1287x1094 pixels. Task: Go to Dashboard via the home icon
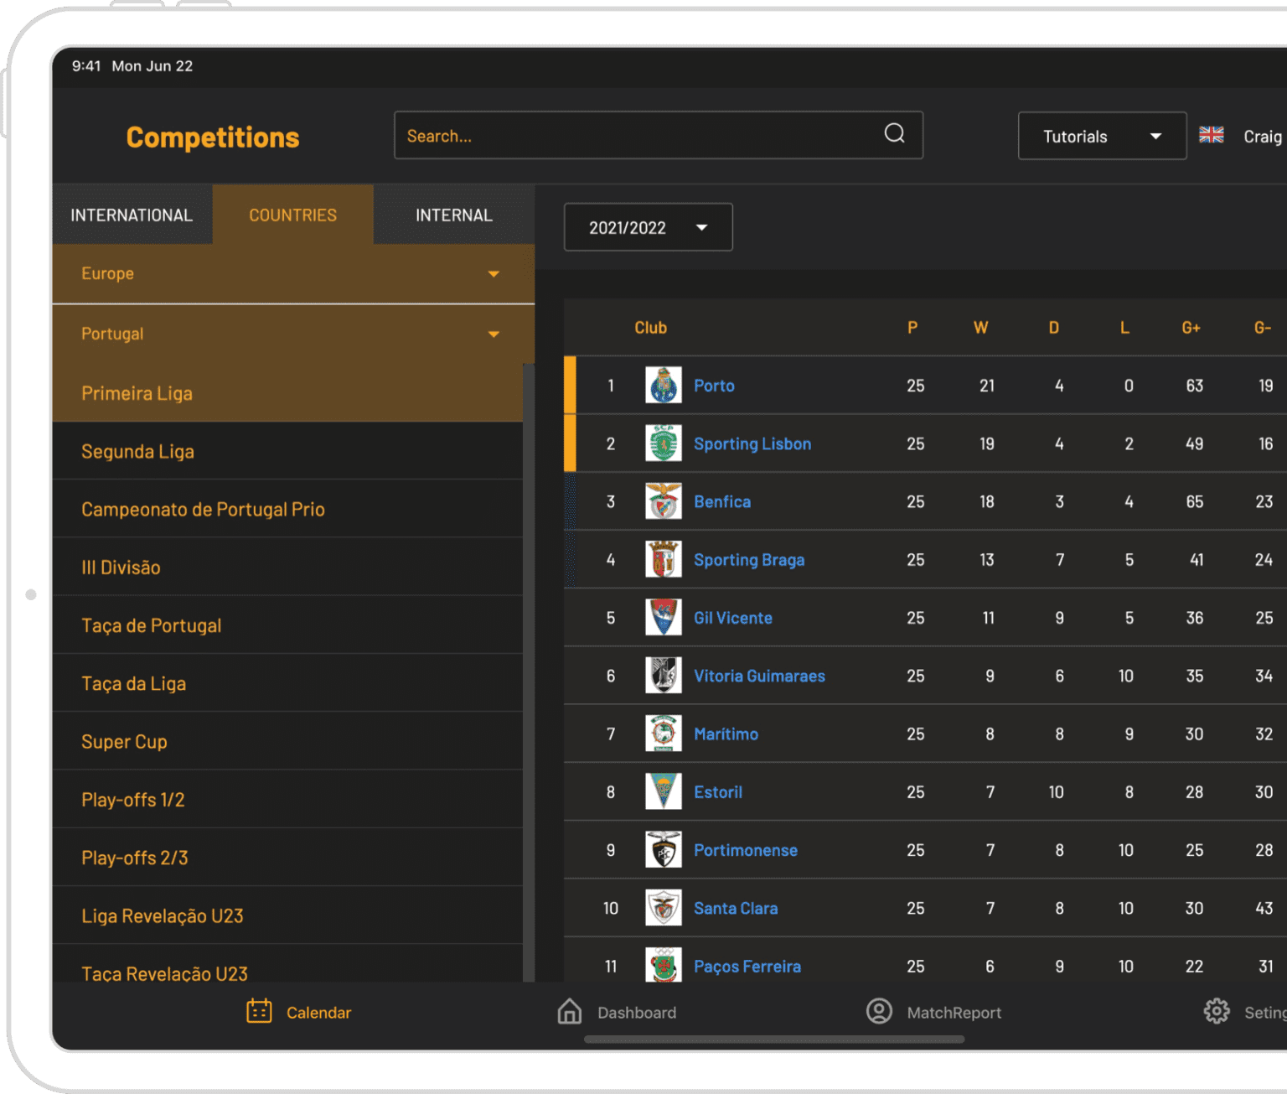coord(570,1011)
